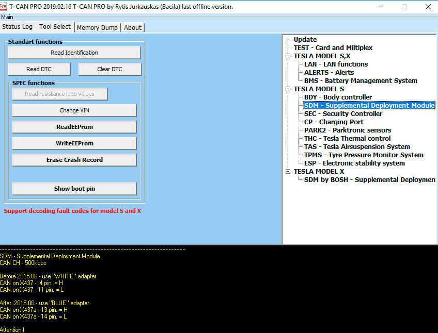Click the Erase Crash Record button
The width and height of the screenshot is (438, 333).
[x=74, y=160]
